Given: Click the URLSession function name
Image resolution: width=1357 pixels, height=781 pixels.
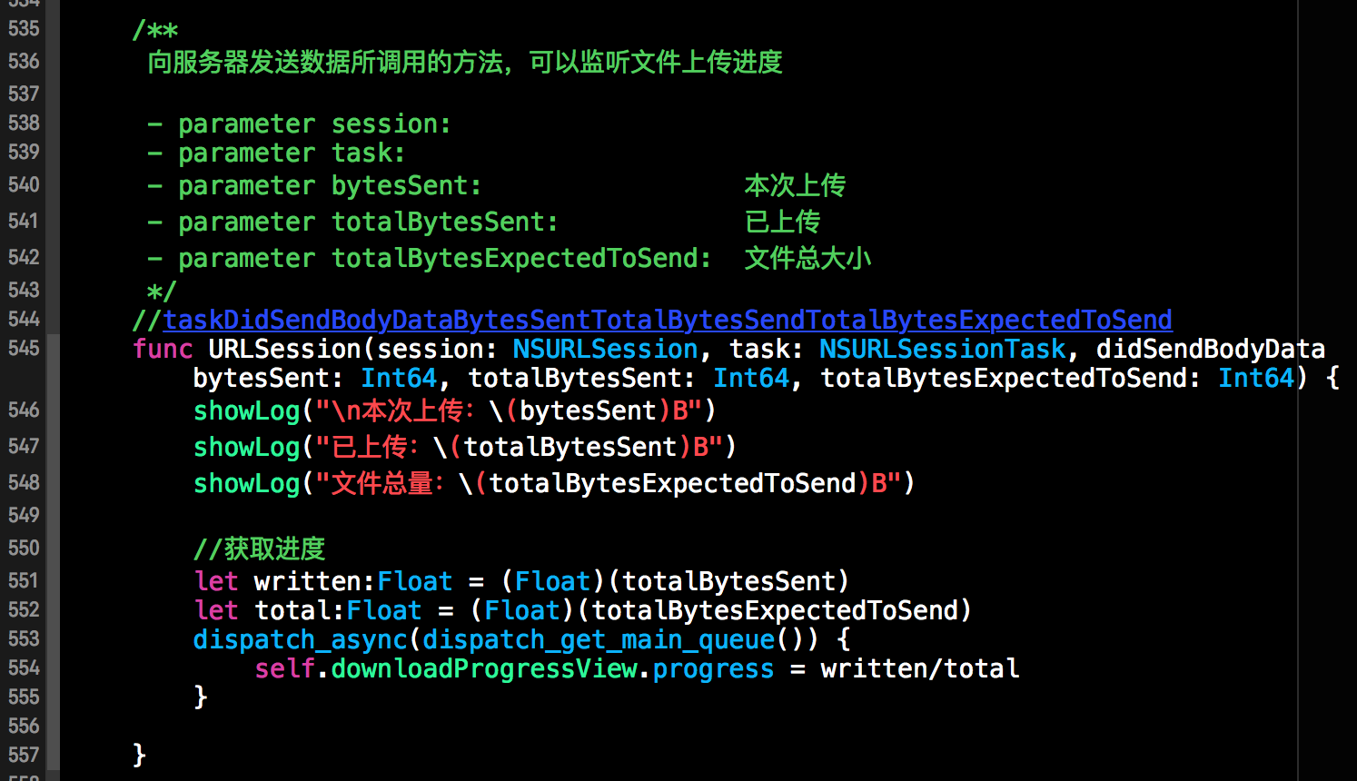Looking at the screenshot, I should [284, 349].
